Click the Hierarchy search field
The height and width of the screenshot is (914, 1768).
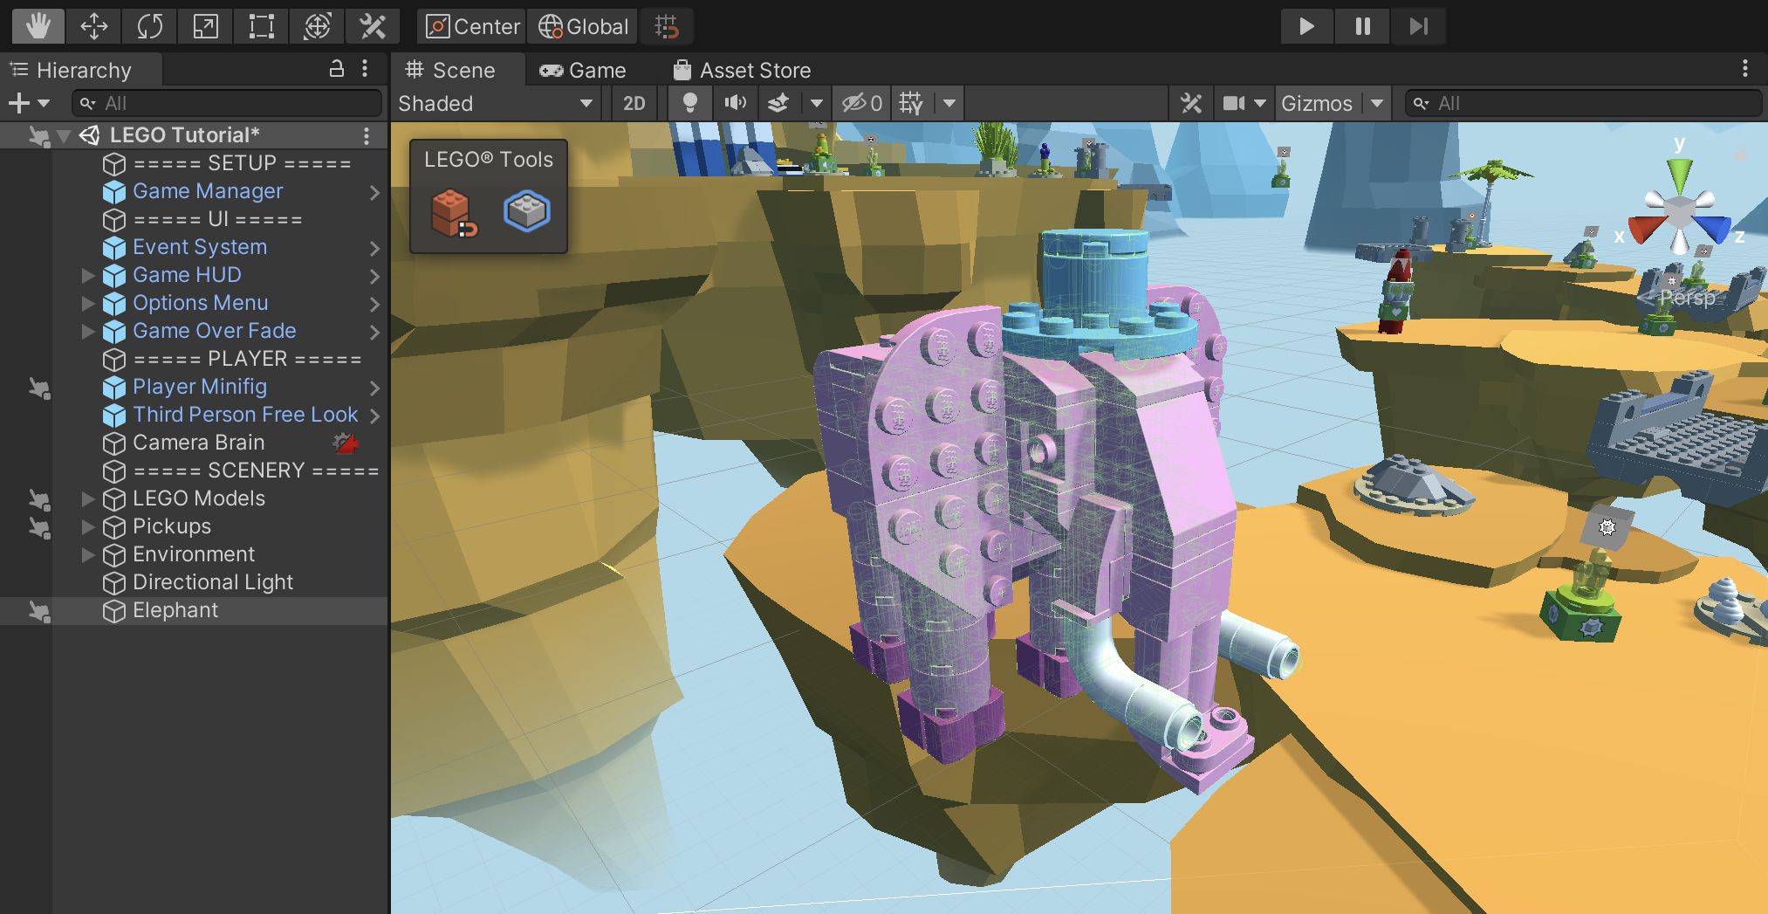226,102
